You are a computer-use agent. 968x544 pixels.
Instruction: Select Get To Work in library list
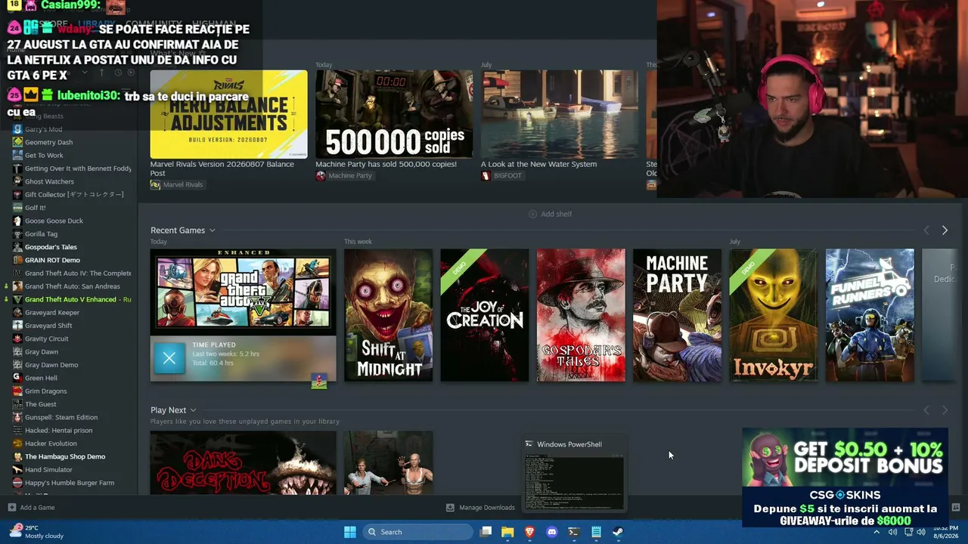click(44, 156)
